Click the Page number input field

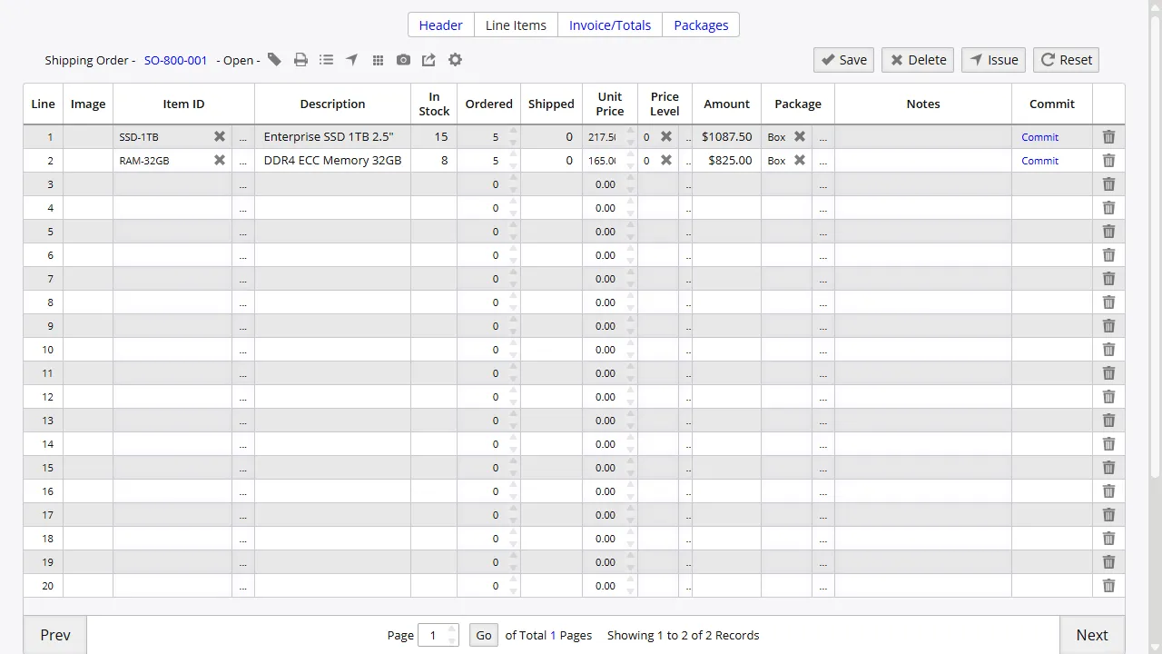pos(433,635)
